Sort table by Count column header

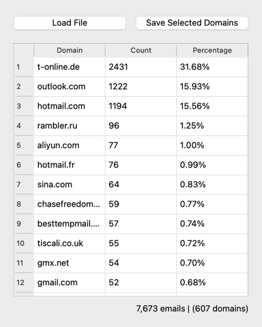(x=141, y=50)
